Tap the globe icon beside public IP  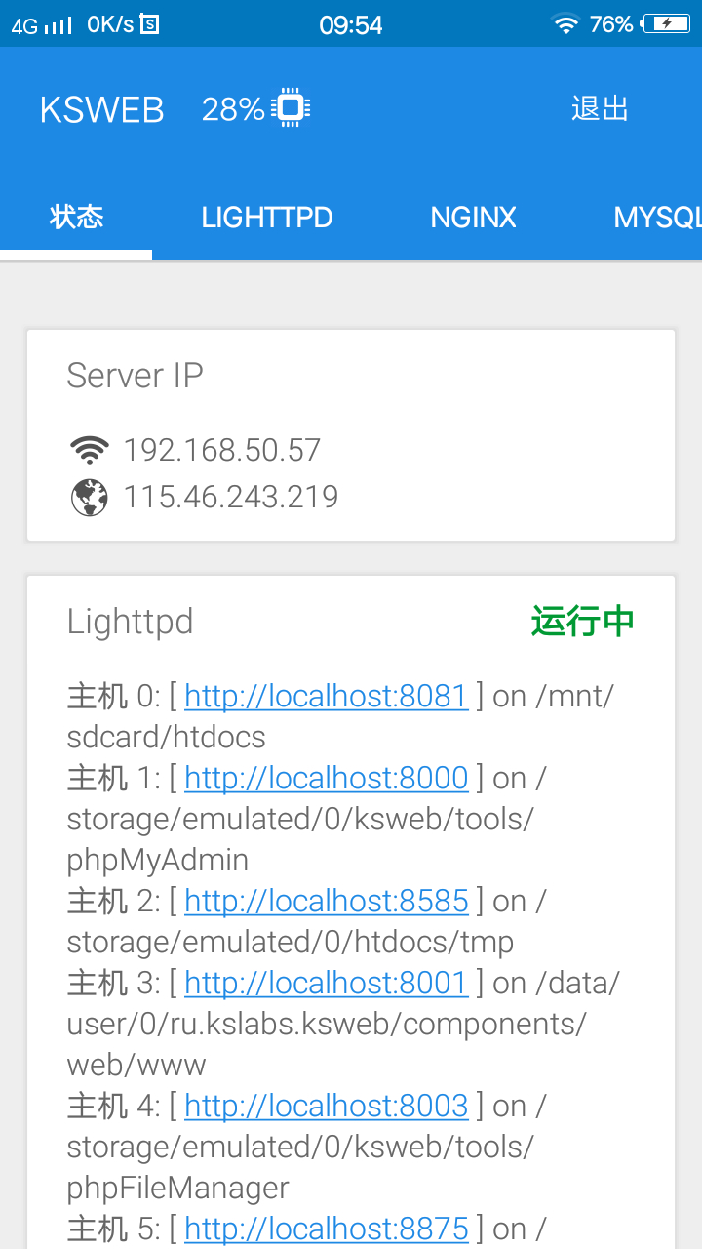pos(90,498)
